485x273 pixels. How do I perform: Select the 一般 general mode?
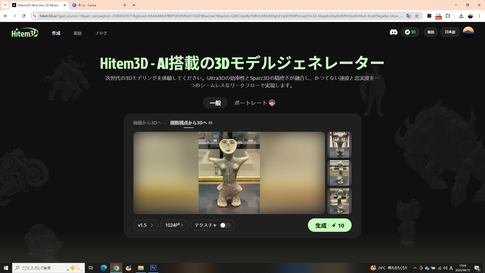[x=215, y=103]
